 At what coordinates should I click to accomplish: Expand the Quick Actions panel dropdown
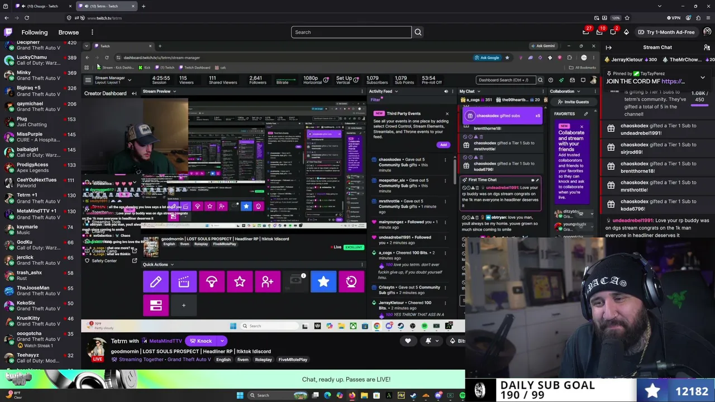tap(172, 265)
